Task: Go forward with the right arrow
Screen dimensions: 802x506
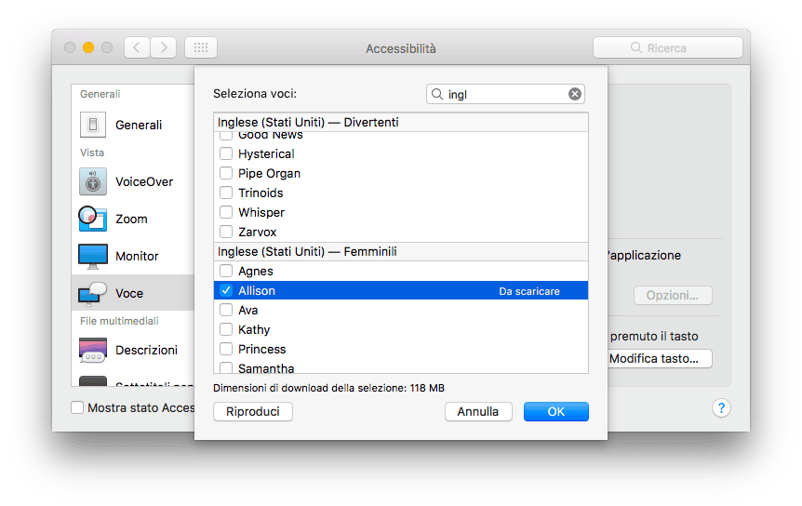Action: click(x=164, y=47)
